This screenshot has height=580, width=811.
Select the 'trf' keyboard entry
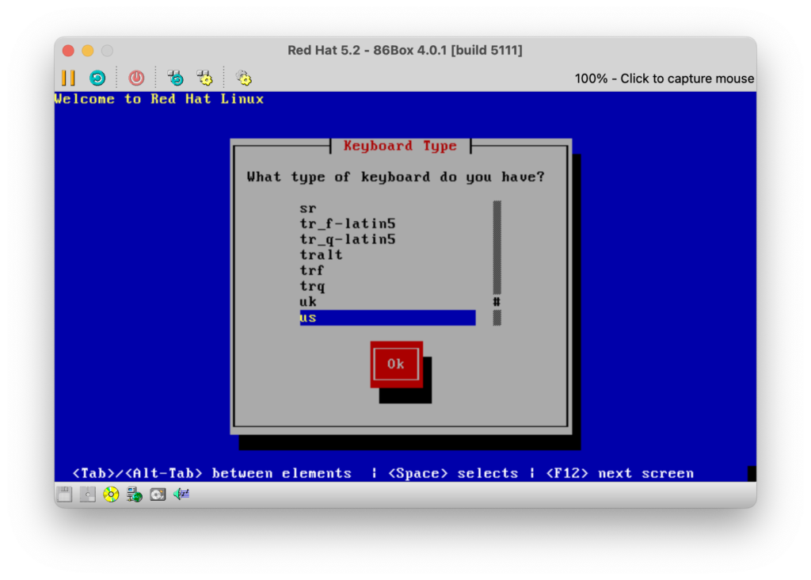(x=387, y=271)
